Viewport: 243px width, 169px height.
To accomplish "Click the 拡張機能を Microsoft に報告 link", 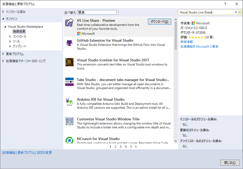I will point(199,47).
